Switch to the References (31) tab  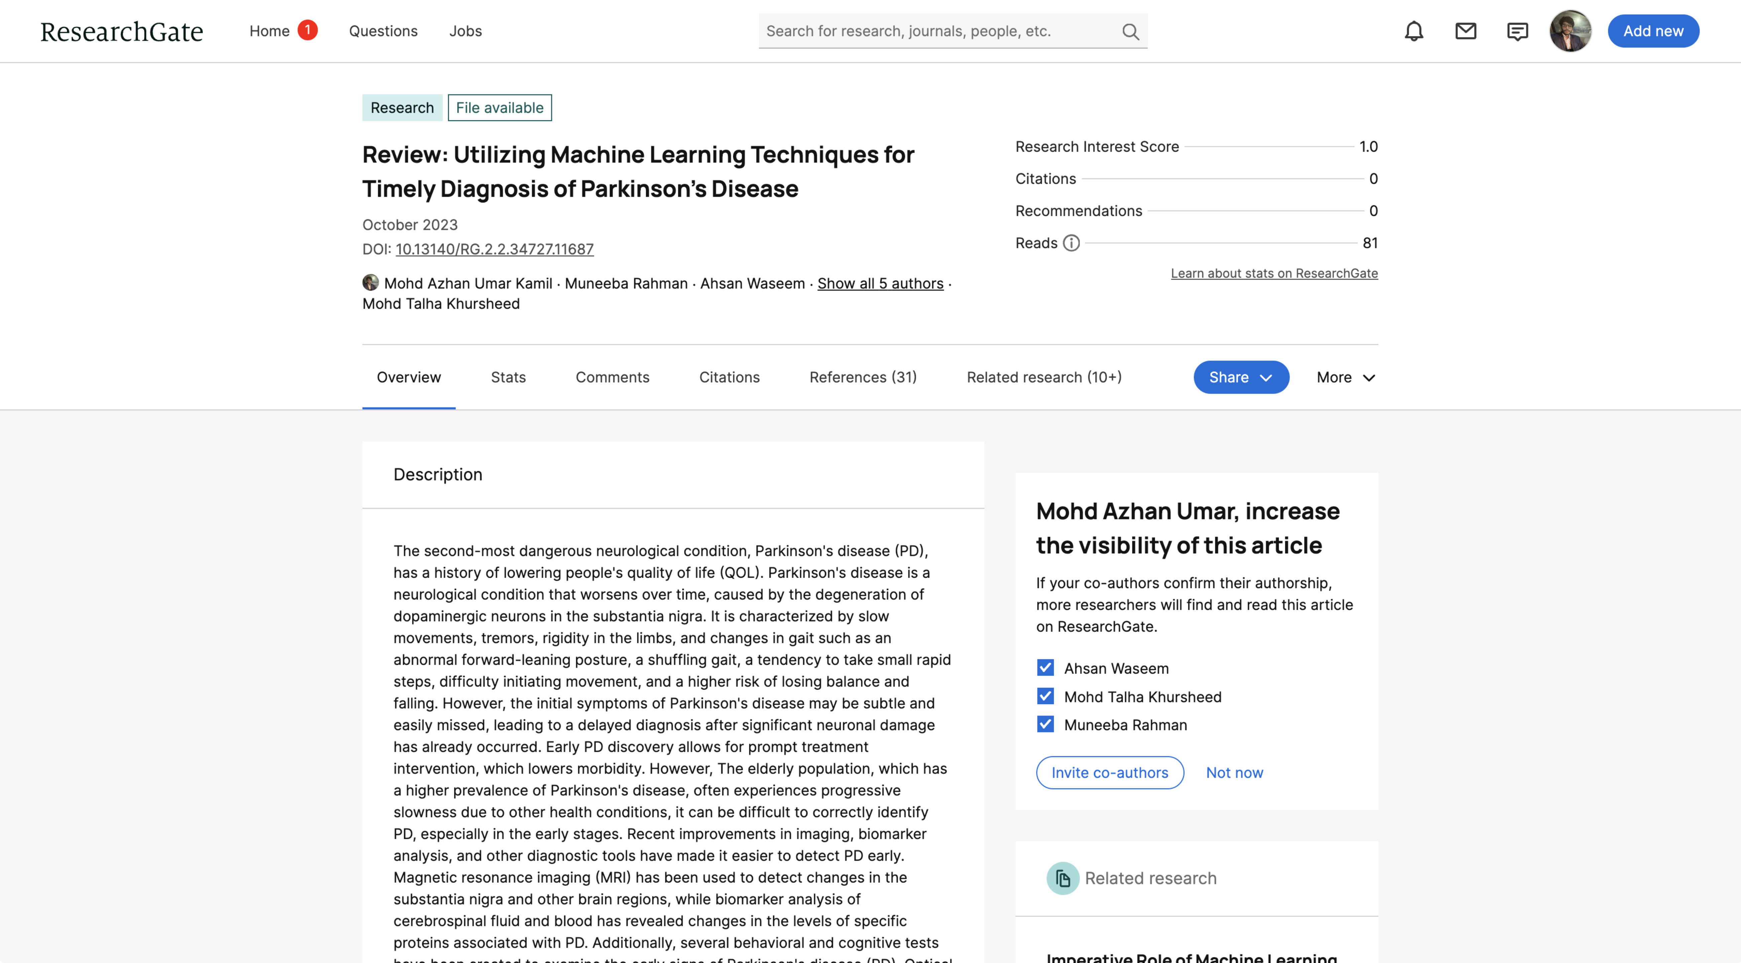862,377
